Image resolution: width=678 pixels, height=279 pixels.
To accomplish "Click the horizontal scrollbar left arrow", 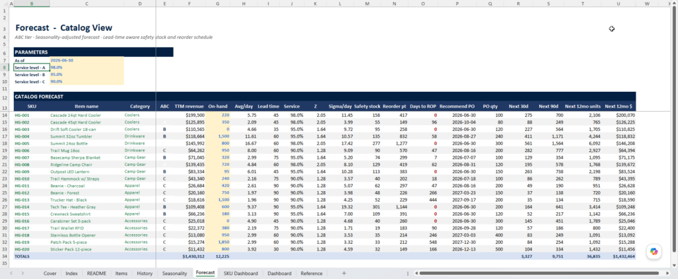I will tap(416, 274).
